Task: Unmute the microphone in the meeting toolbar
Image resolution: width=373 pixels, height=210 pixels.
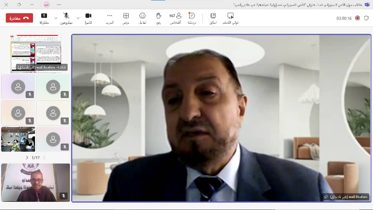Action: point(66,18)
